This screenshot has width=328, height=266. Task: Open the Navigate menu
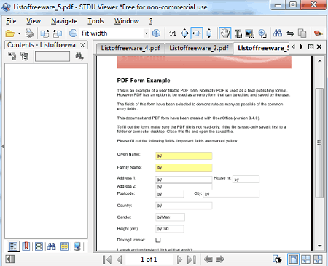click(x=64, y=21)
